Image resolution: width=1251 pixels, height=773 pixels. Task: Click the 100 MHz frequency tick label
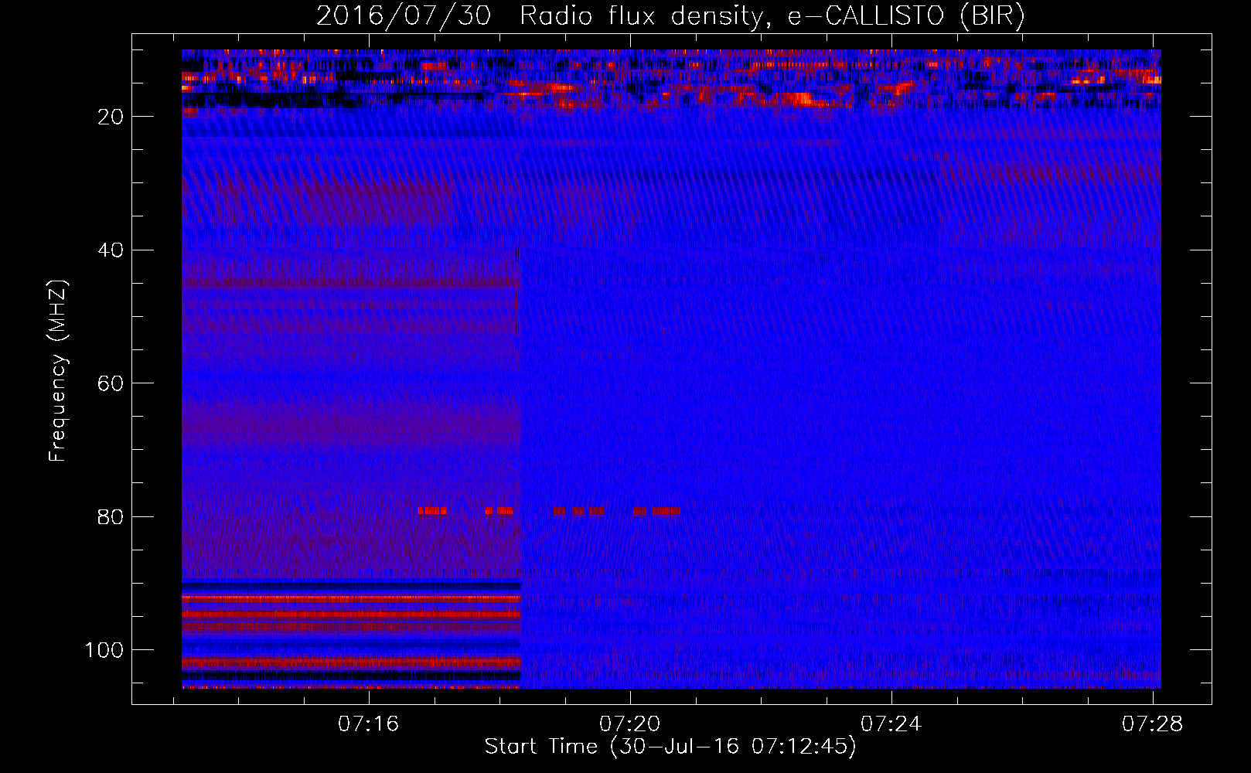coord(104,650)
